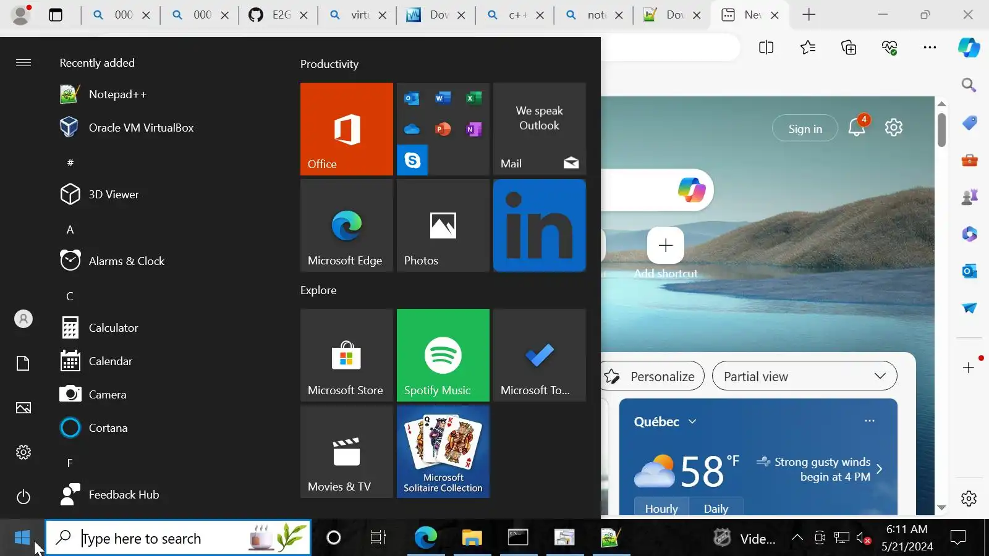This screenshot has height=556, width=989.
Task: Open the Office tile in Start menu
Action: 347,129
